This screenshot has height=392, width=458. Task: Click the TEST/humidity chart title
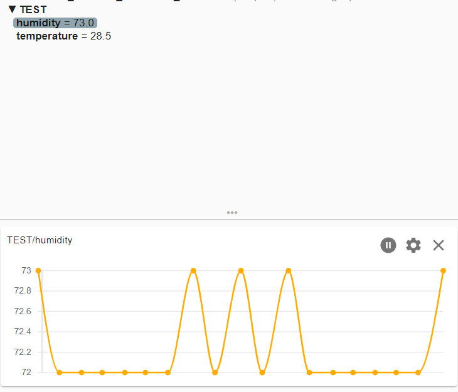point(40,240)
